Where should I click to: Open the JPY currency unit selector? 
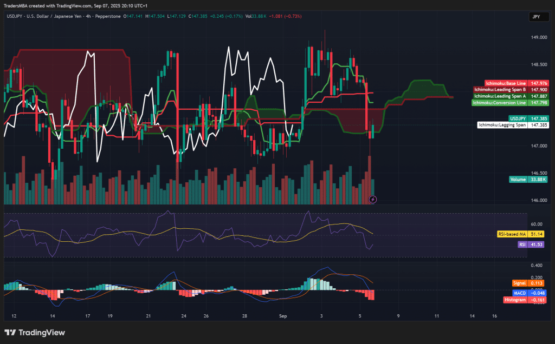click(x=538, y=17)
